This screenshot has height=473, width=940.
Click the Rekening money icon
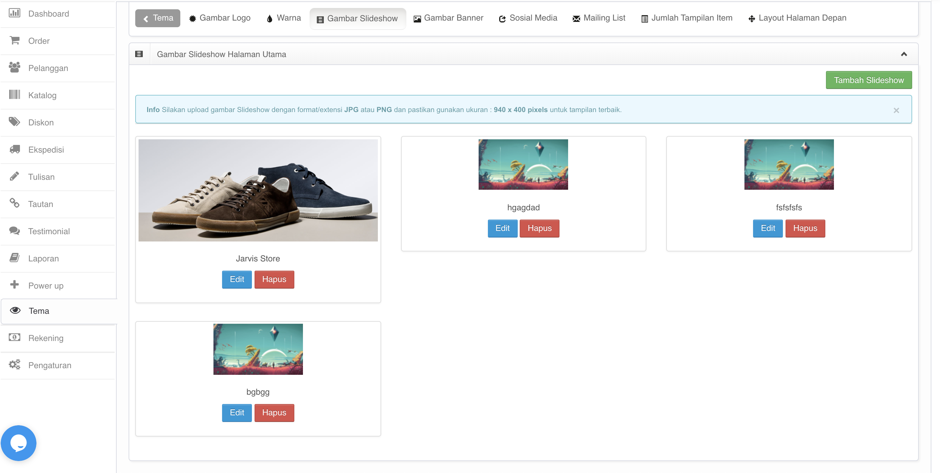tap(14, 337)
